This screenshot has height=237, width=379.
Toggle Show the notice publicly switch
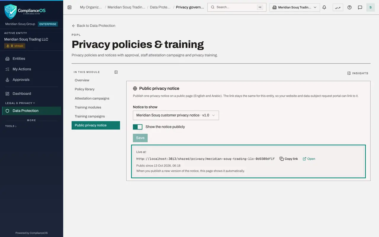click(138, 127)
